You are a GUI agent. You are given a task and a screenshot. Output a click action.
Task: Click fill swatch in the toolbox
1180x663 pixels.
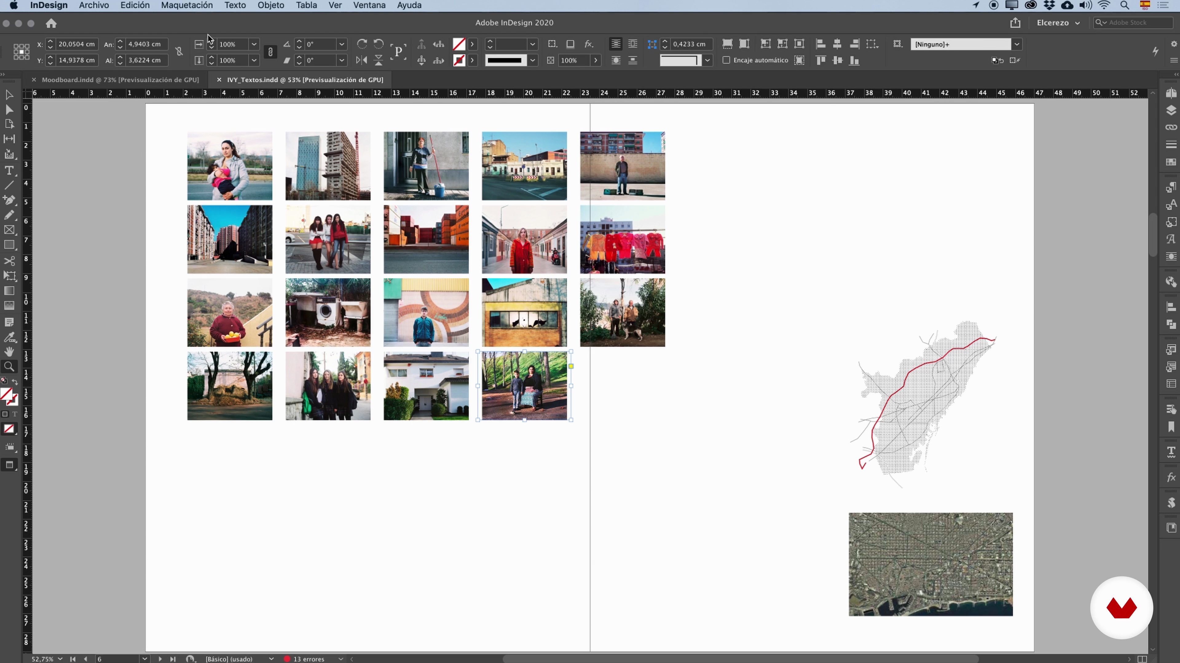[6, 394]
